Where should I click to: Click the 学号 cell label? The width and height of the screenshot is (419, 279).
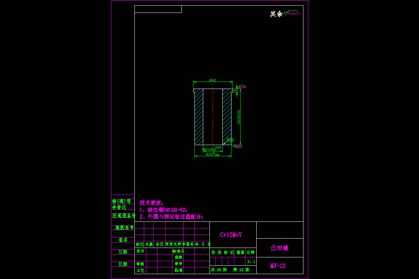point(178,264)
